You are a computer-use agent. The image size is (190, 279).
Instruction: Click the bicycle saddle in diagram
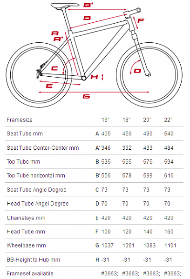[65, 6]
